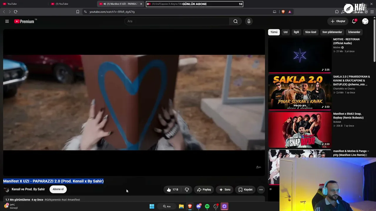376x211 pixels.
Task: Open the Windows Start menu
Action: [152, 206]
